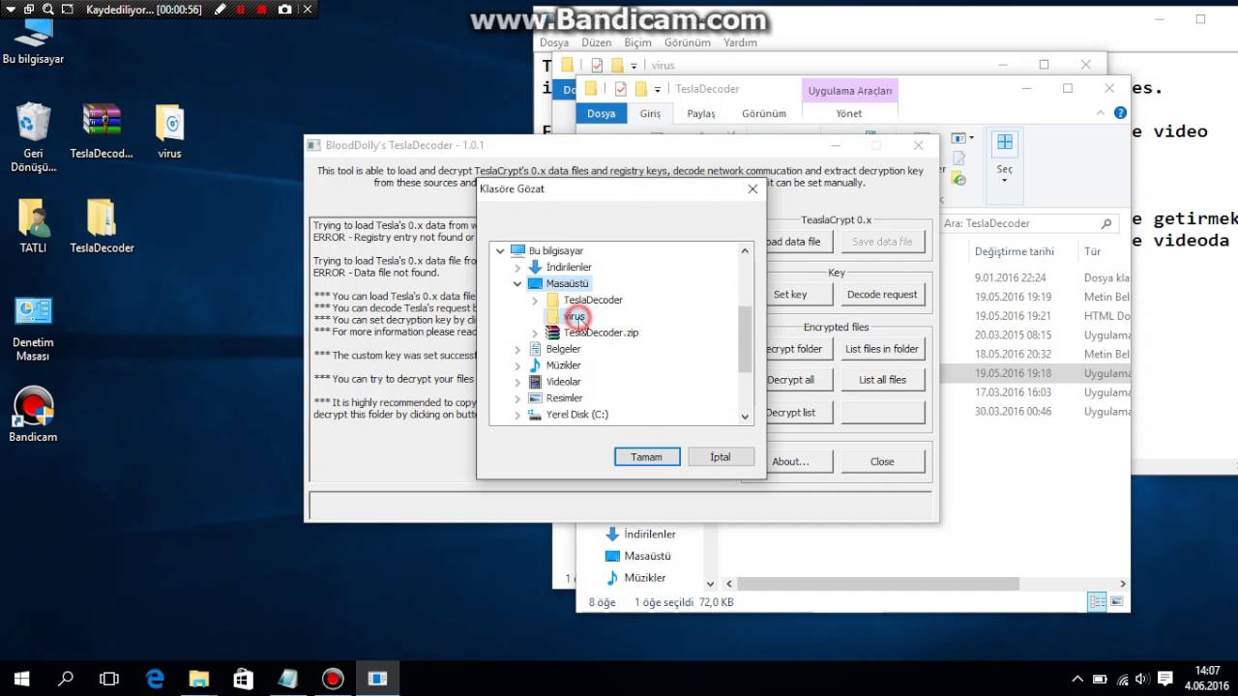Screen dimensions: 1238x696
Task: Open Dosya tab in TeslaDecoder explorer
Action: tap(601, 113)
